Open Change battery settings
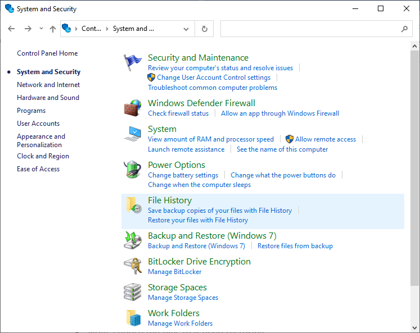Viewport: 420px width, 333px height. pyautogui.click(x=183, y=175)
